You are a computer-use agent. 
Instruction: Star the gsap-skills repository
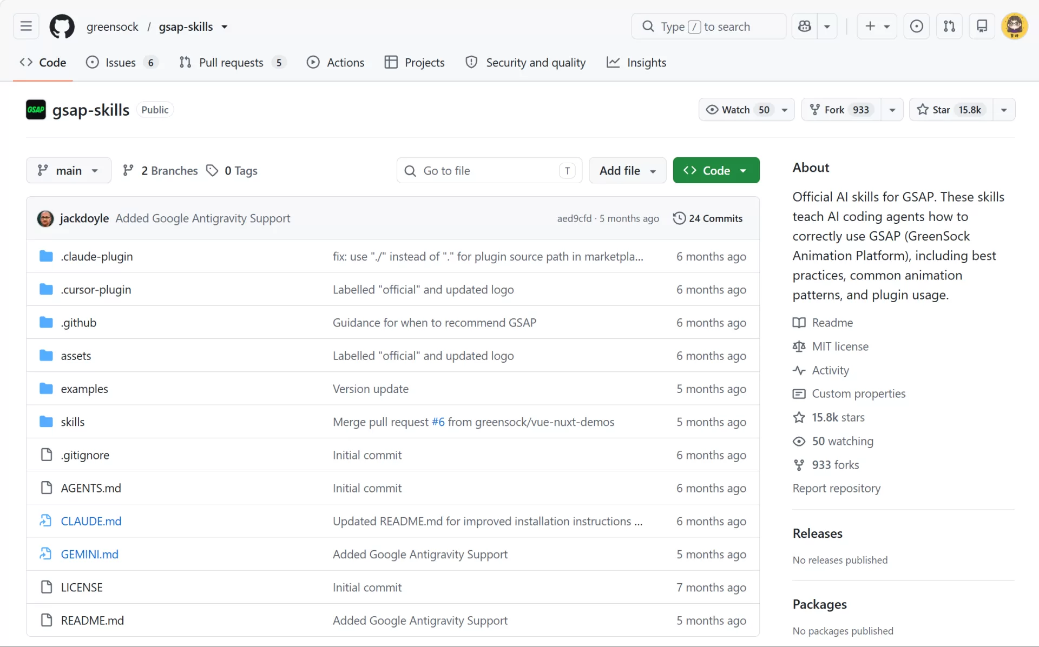[951, 110]
